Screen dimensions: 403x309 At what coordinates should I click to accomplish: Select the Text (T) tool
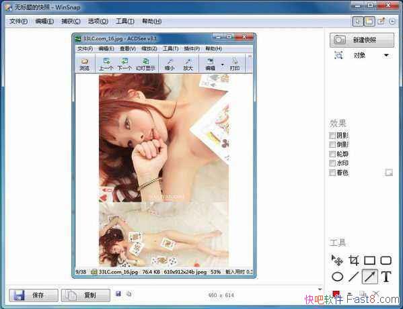point(386,277)
